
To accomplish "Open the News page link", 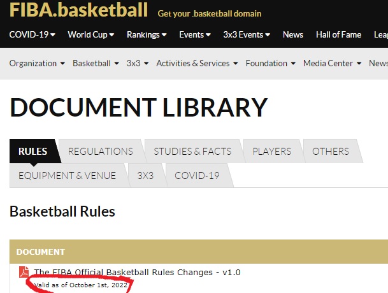I will point(293,34).
